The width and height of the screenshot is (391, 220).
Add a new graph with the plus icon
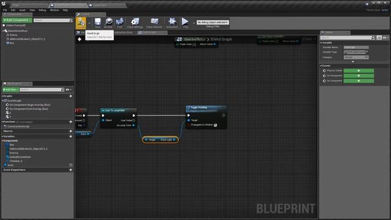coord(71,96)
